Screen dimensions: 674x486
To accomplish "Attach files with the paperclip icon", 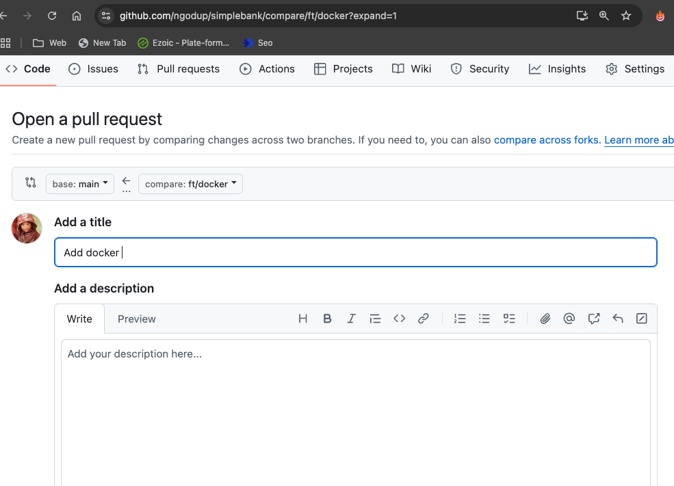I will point(545,319).
